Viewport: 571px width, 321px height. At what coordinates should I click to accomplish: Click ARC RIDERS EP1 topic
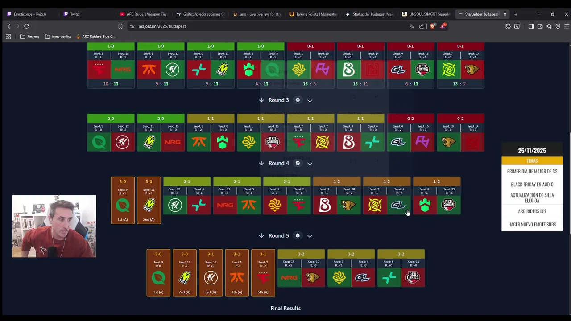532,211
